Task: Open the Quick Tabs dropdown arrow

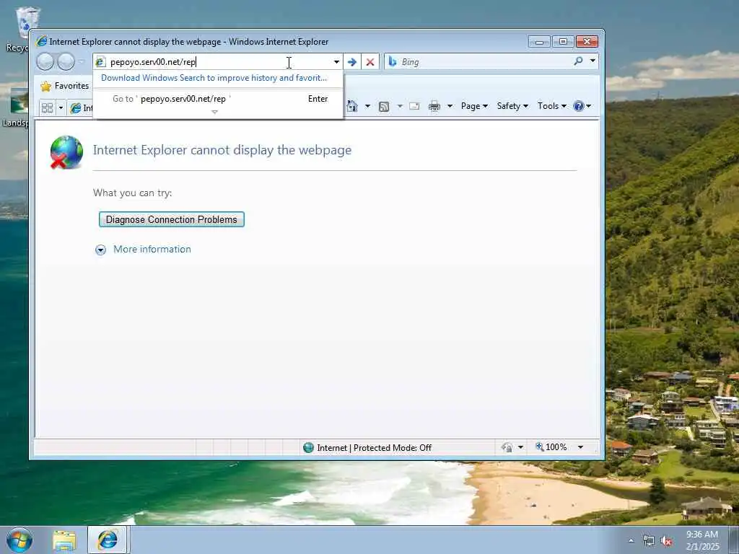Action: point(61,108)
